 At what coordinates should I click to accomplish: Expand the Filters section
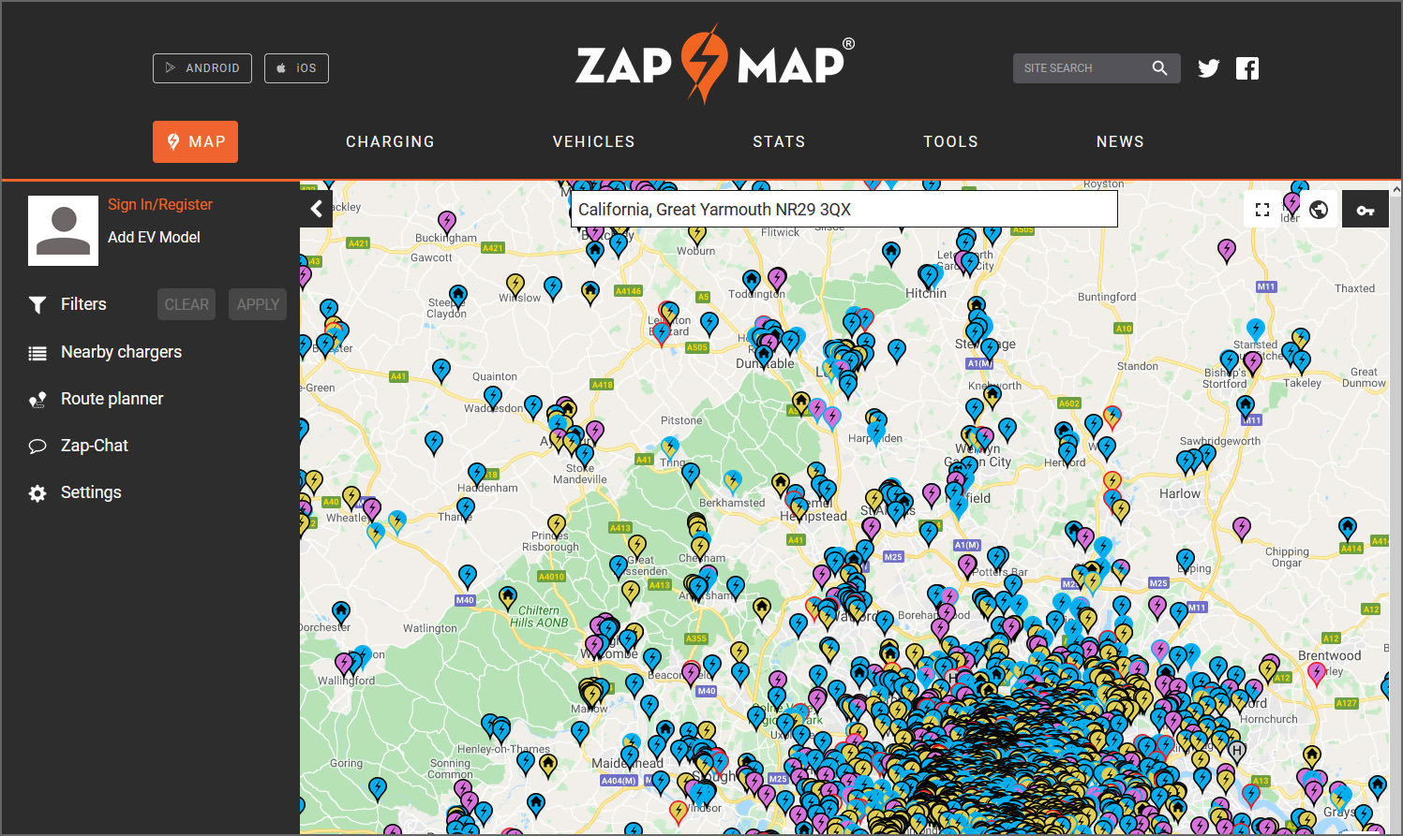click(83, 304)
